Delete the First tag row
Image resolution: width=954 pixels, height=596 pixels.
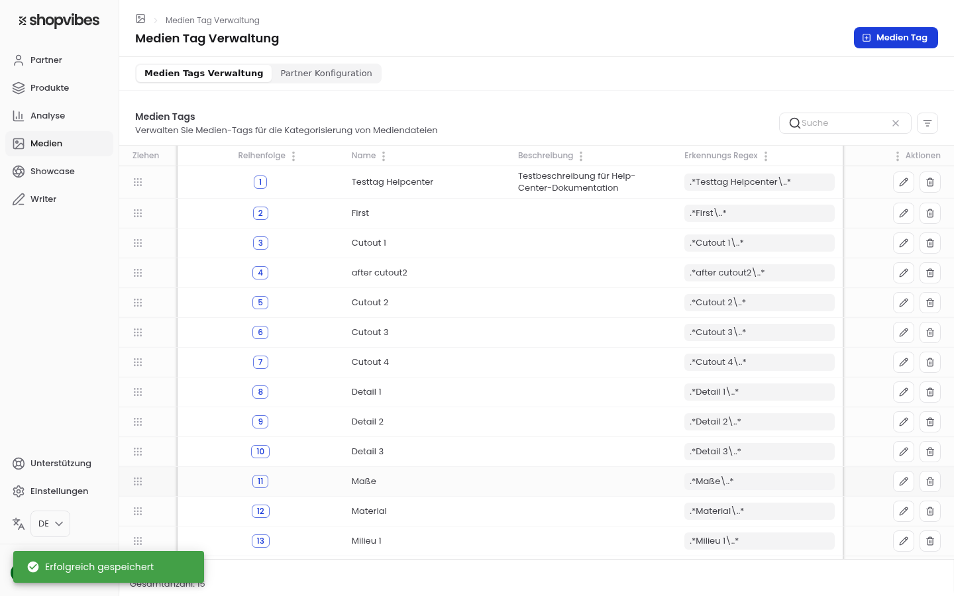coord(930,213)
